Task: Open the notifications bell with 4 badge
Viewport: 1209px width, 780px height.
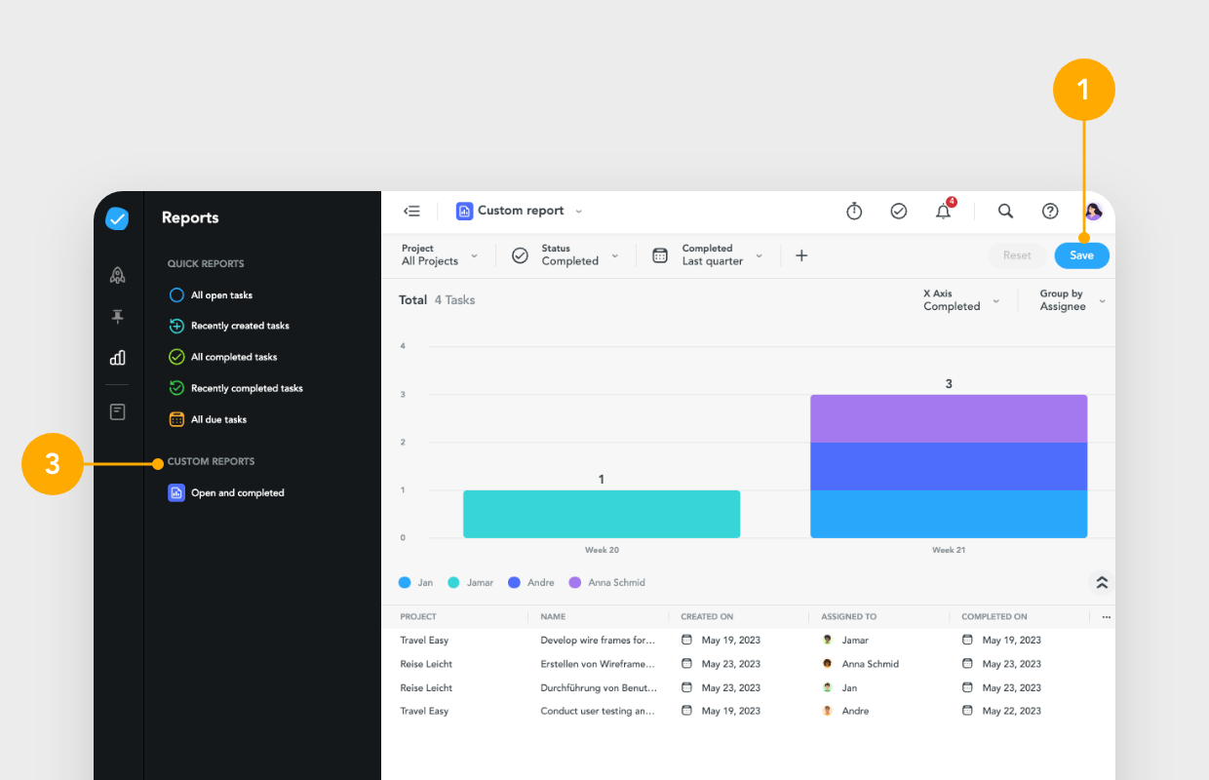Action: pos(944,210)
